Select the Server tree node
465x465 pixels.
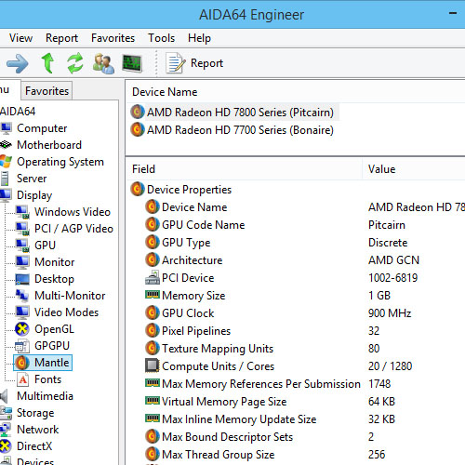pos(32,179)
